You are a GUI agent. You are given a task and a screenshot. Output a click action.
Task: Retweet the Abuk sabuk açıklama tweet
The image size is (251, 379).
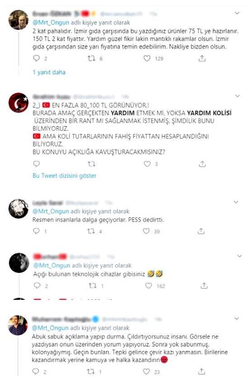(x=91, y=371)
